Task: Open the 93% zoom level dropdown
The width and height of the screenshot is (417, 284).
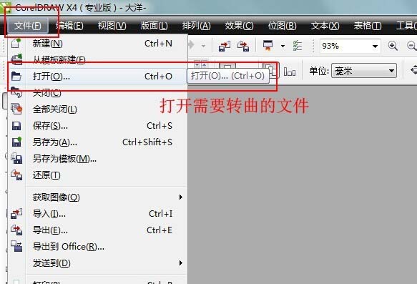Action: 375,46
